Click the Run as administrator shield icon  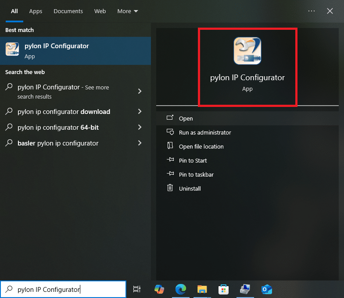tap(170, 132)
